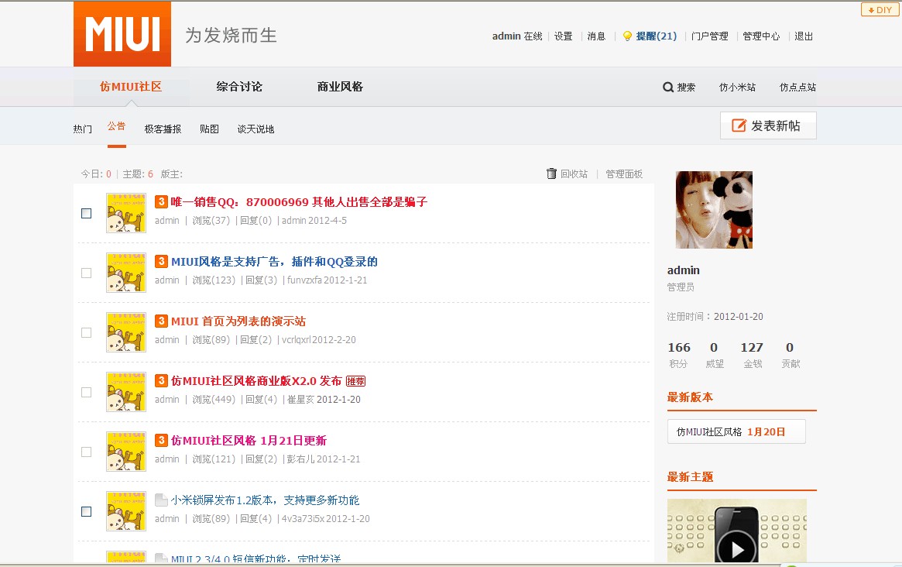902x567 pixels.
Task: Click last replier vcrlqxrl
Action: click(x=296, y=339)
